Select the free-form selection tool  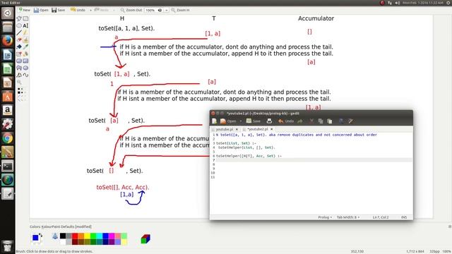[x=19, y=19]
